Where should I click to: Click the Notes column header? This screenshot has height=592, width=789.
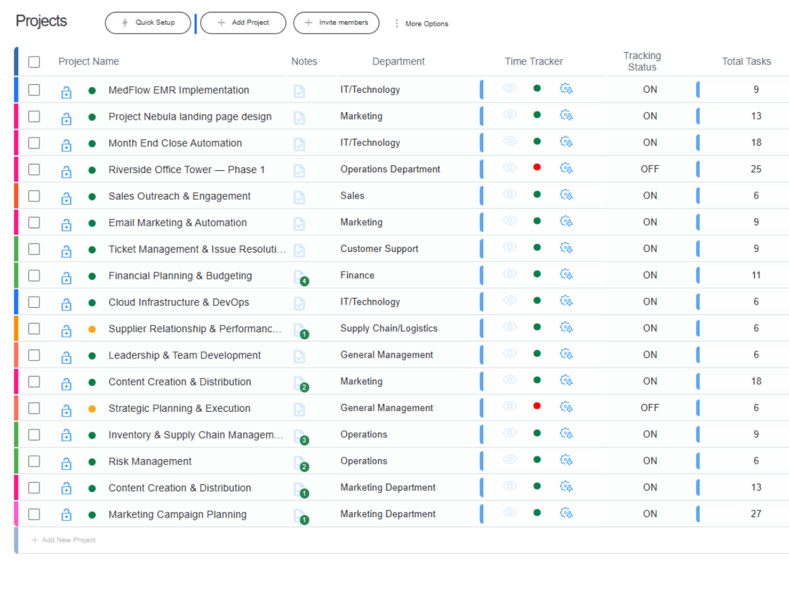pos(304,61)
